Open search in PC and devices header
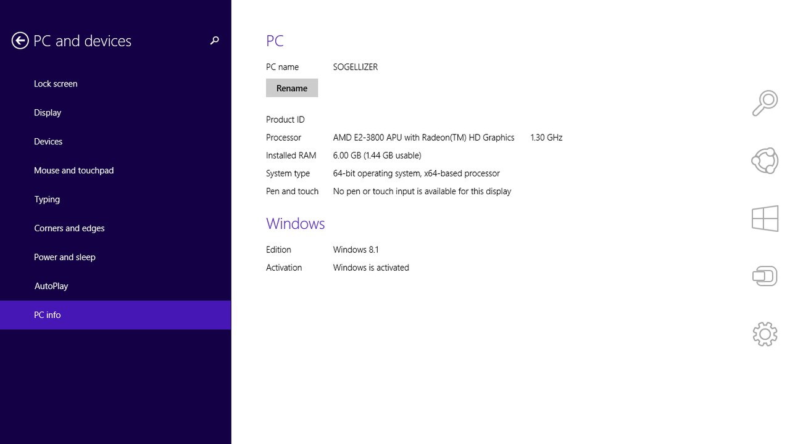 point(215,41)
